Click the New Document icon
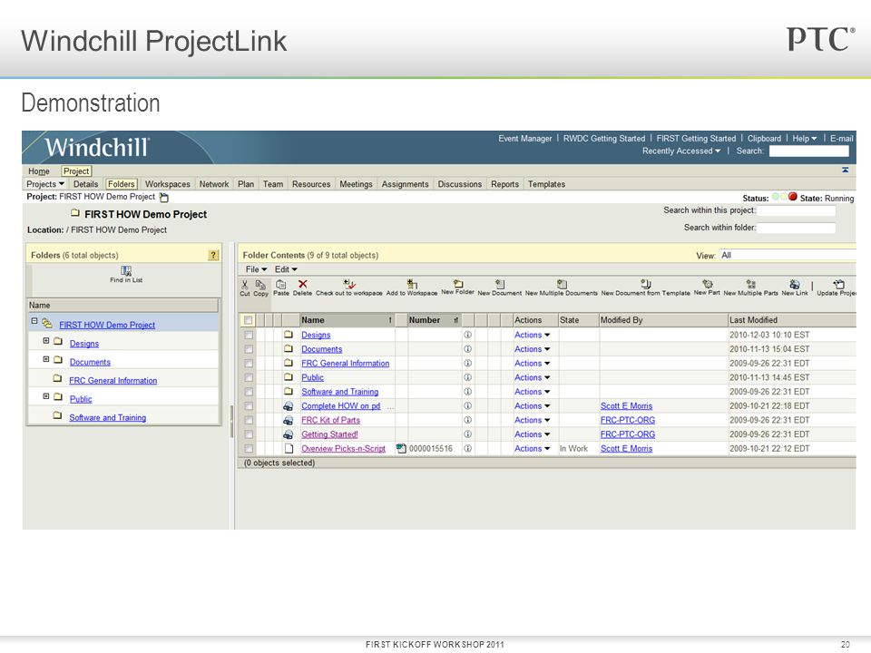The image size is (871, 653). coord(500,284)
